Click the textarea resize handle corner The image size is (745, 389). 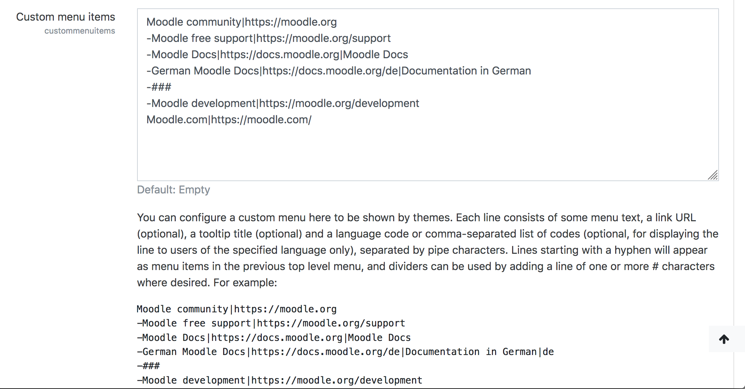713,175
